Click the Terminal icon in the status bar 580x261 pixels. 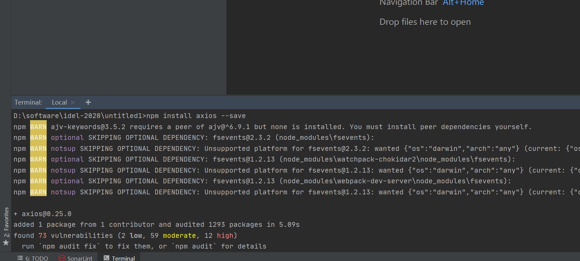pyautogui.click(x=106, y=258)
